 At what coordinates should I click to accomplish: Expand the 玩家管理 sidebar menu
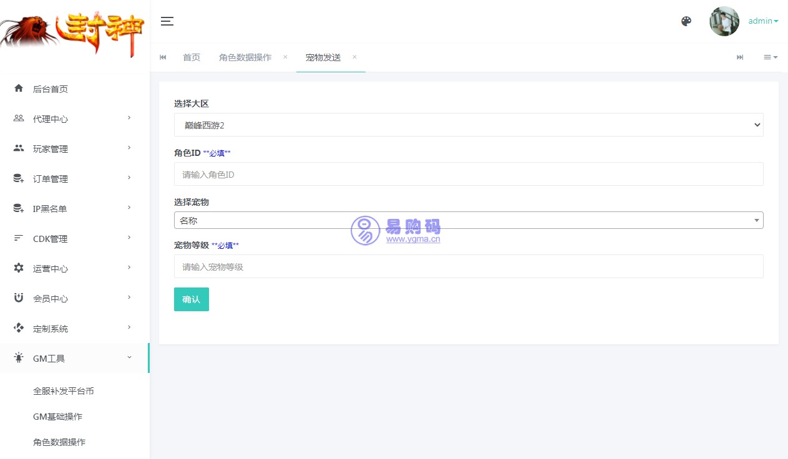[51, 149]
